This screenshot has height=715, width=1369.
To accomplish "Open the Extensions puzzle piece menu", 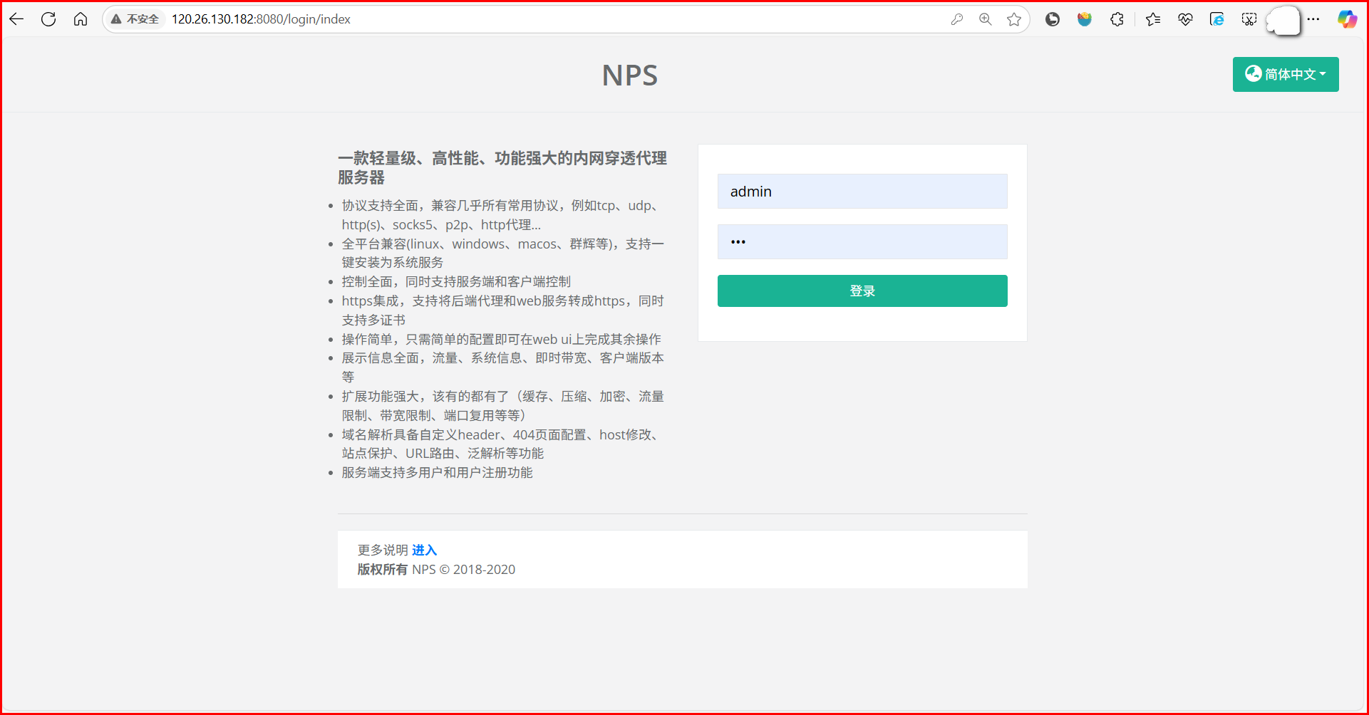I will click(1117, 19).
